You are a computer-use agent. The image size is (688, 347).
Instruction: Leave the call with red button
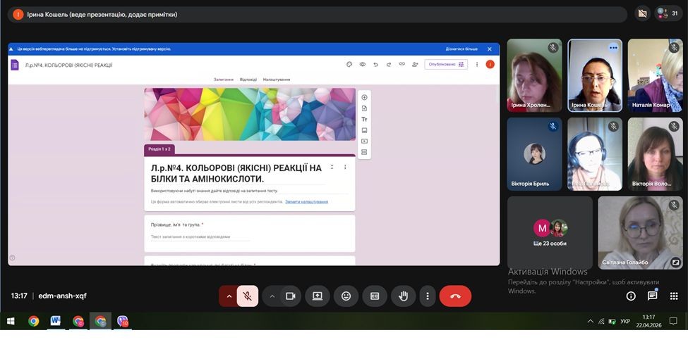point(455,296)
